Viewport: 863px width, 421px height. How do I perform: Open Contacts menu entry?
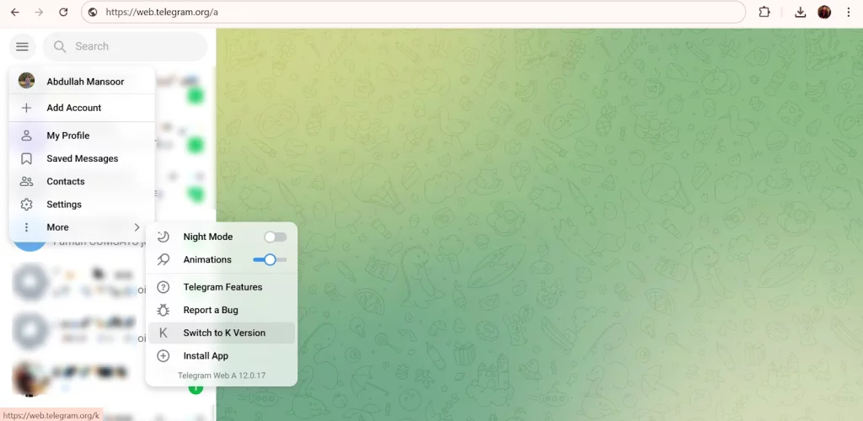tap(82, 181)
